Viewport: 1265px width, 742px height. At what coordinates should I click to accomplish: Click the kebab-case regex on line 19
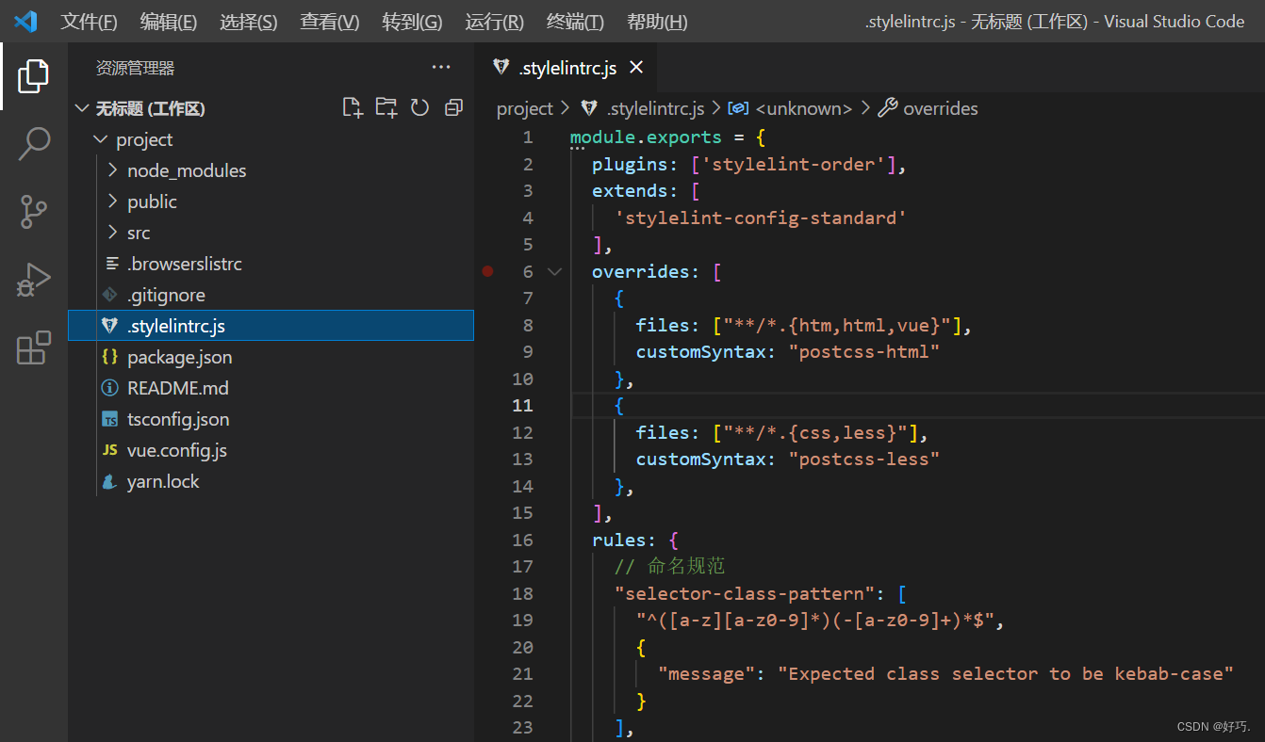click(x=816, y=620)
